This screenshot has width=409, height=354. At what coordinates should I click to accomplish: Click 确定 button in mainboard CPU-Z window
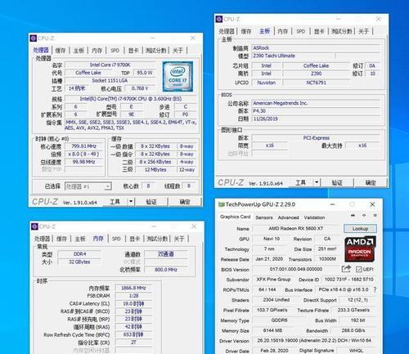pos(371,182)
